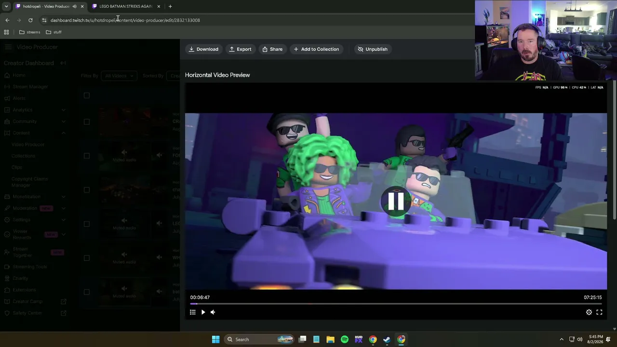Expand the Moderation section

[x=63, y=208]
